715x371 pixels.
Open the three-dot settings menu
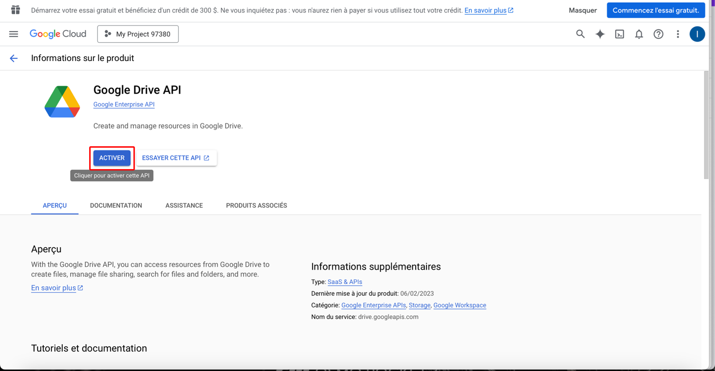click(678, 34)
